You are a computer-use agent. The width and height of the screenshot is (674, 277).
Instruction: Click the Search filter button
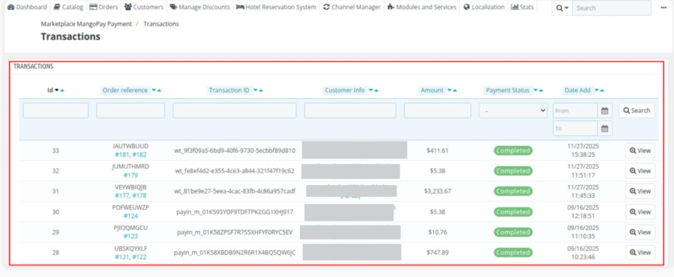pos(636,111)
